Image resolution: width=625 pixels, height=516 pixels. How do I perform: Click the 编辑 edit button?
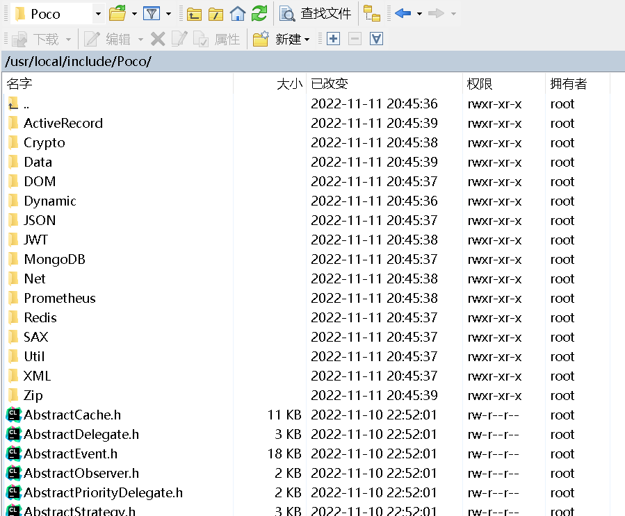pyautogui.click(x=107, y=39)
